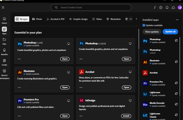This screenshot has width=183, height=120.
Task: Switch to the Illustration tab
Action: pos(113,19)
